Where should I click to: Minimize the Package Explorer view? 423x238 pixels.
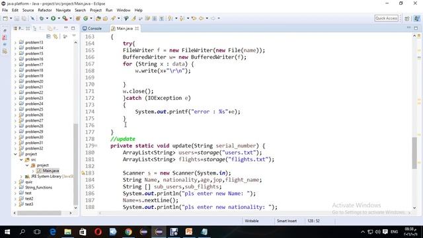(x=66, y=28)
